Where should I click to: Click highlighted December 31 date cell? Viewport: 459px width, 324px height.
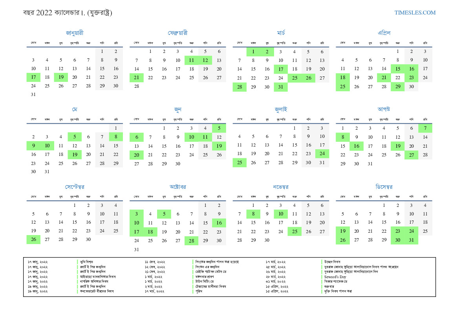click(411, 240)
